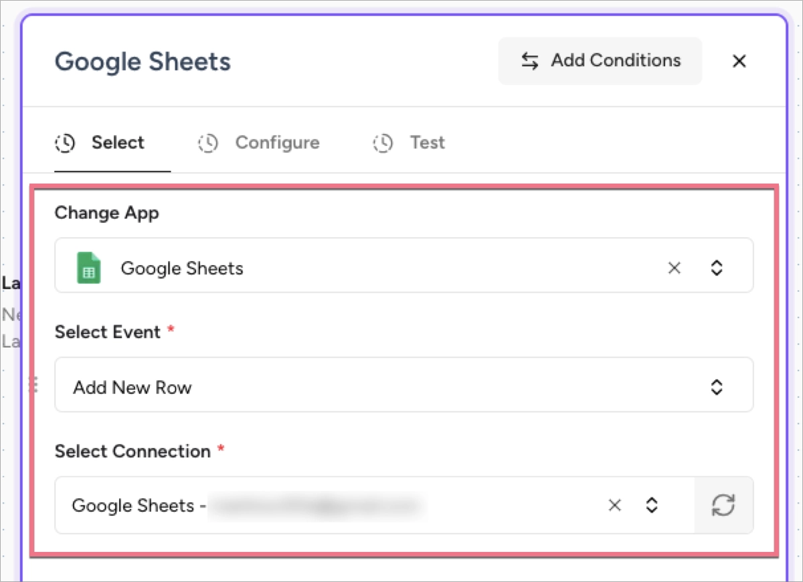Select the Select tab
This screenshot has width=803, height=582.
coord(118,143)
